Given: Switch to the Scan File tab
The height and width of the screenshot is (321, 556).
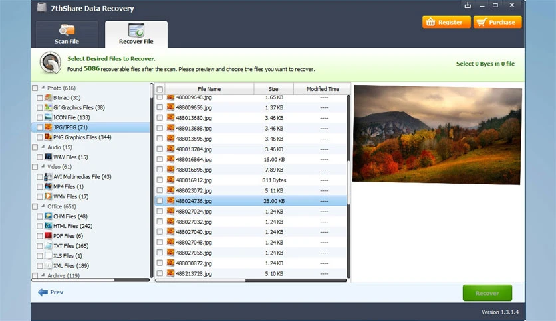Looking at the screenshot, I should [67, 34].
